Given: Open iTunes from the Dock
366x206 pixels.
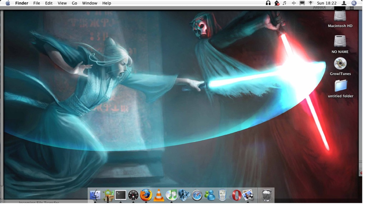Looking at the screenshot, I should (x=171, y=195).
